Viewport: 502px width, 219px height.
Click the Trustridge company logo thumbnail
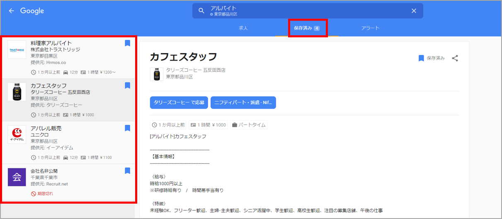click(17, 49)
